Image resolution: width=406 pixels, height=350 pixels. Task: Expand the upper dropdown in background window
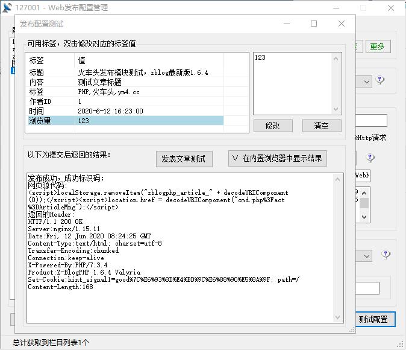[x=367, y=82]
